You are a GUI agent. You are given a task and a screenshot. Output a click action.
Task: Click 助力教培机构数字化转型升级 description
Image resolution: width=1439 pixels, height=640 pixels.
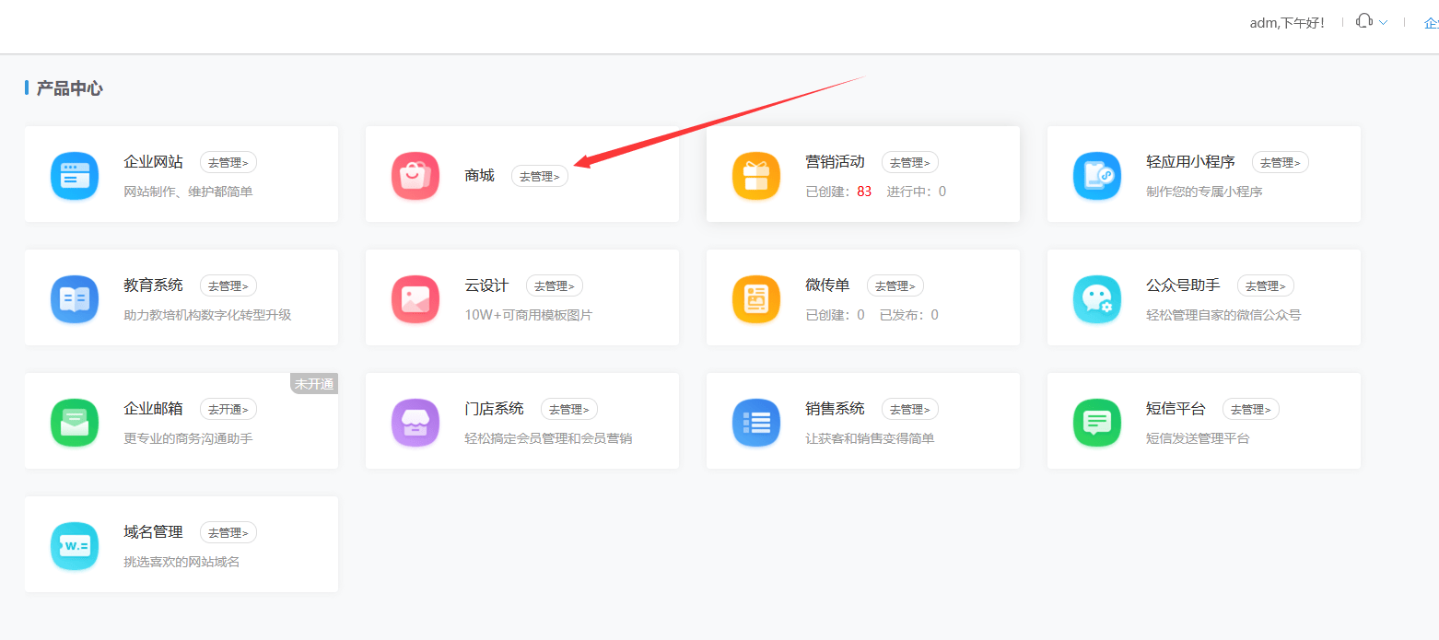coord(207,315)
